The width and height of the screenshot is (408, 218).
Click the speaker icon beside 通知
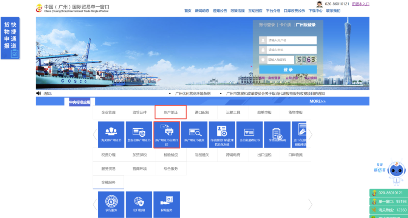(x=39, y=93)
